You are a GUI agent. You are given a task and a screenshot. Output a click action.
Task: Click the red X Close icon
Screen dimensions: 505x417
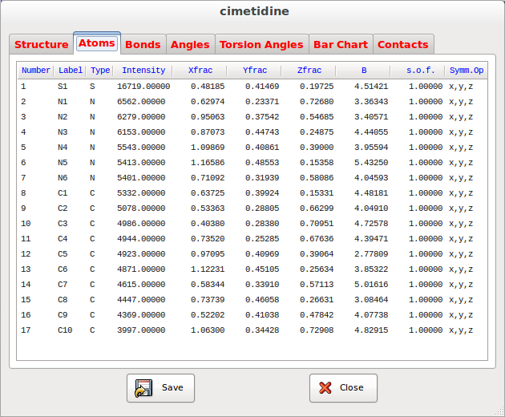[x=325, y=387]
